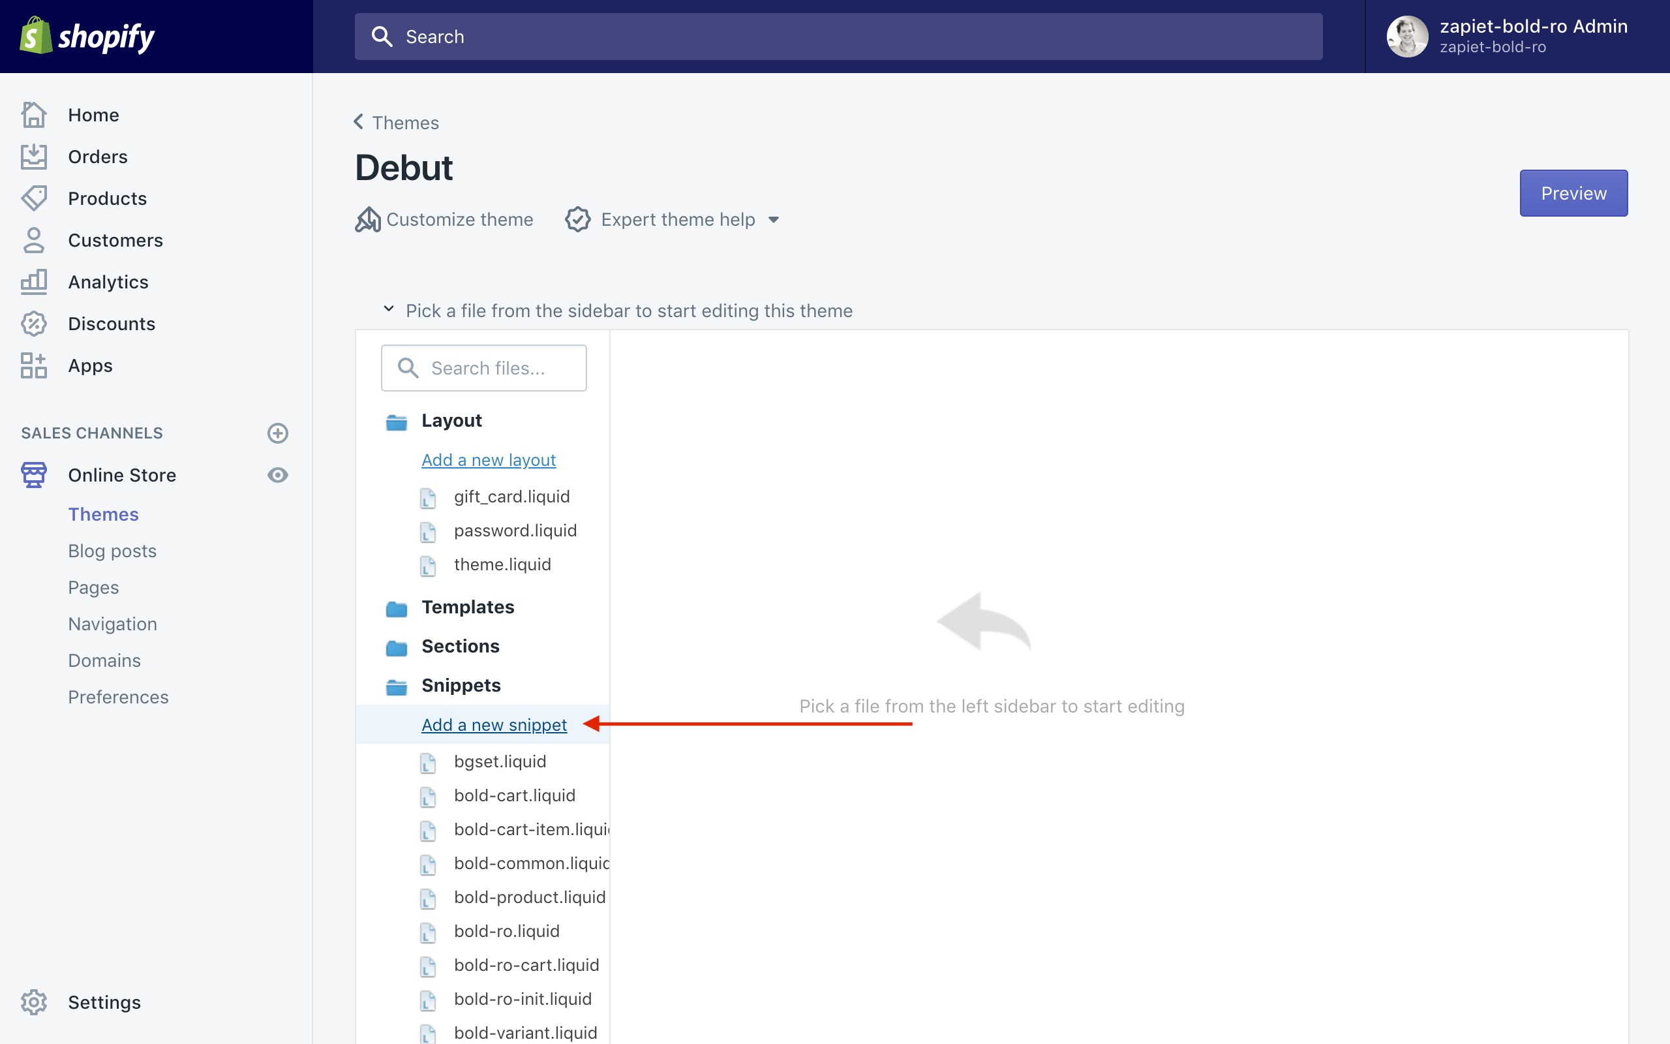The image size is (1670, 1044).
Task: Collapse the Snippets folder
Action: point(461,686)
